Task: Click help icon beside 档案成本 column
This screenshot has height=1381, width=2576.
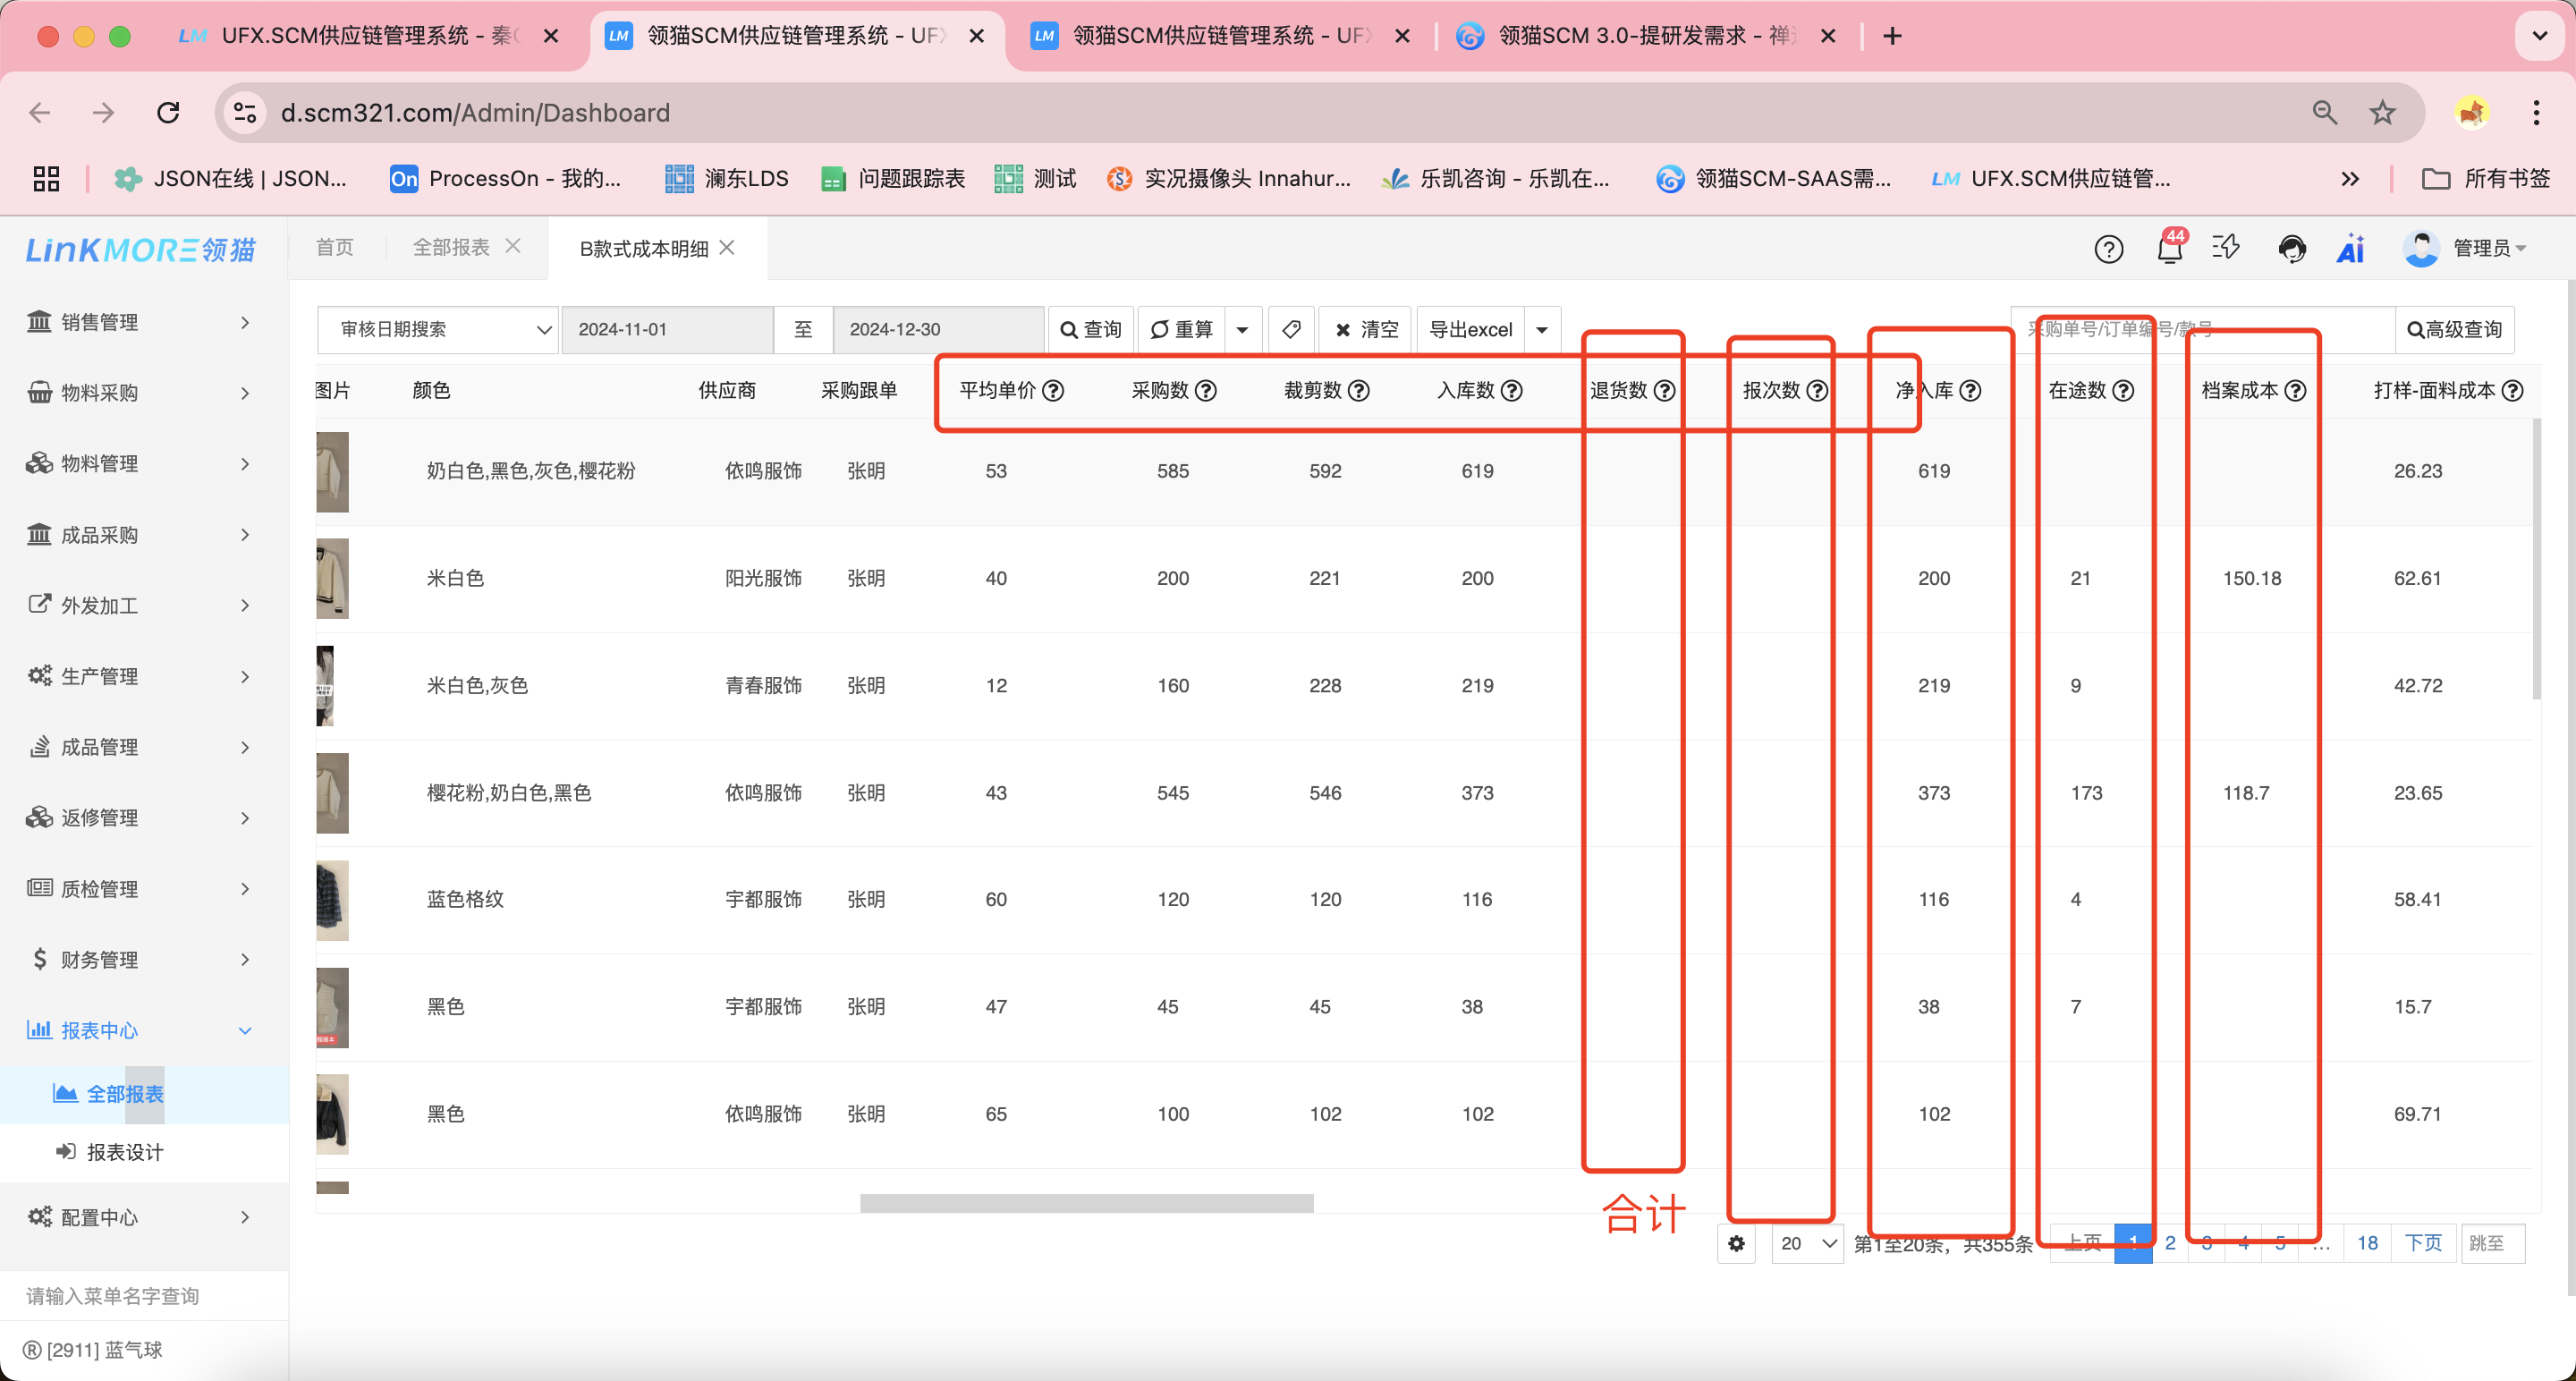Action: [x=2296, y=390]
